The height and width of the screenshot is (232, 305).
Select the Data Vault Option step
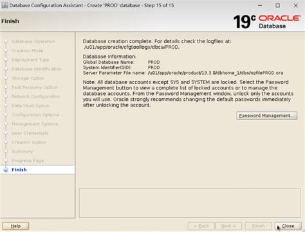31,105
